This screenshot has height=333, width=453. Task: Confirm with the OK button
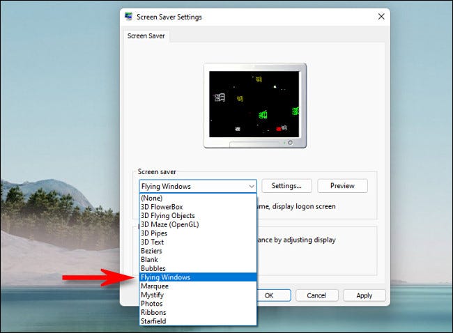coord(274,295)
